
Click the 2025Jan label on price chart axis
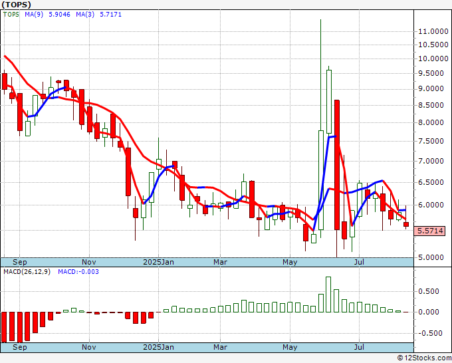point(160,262)
